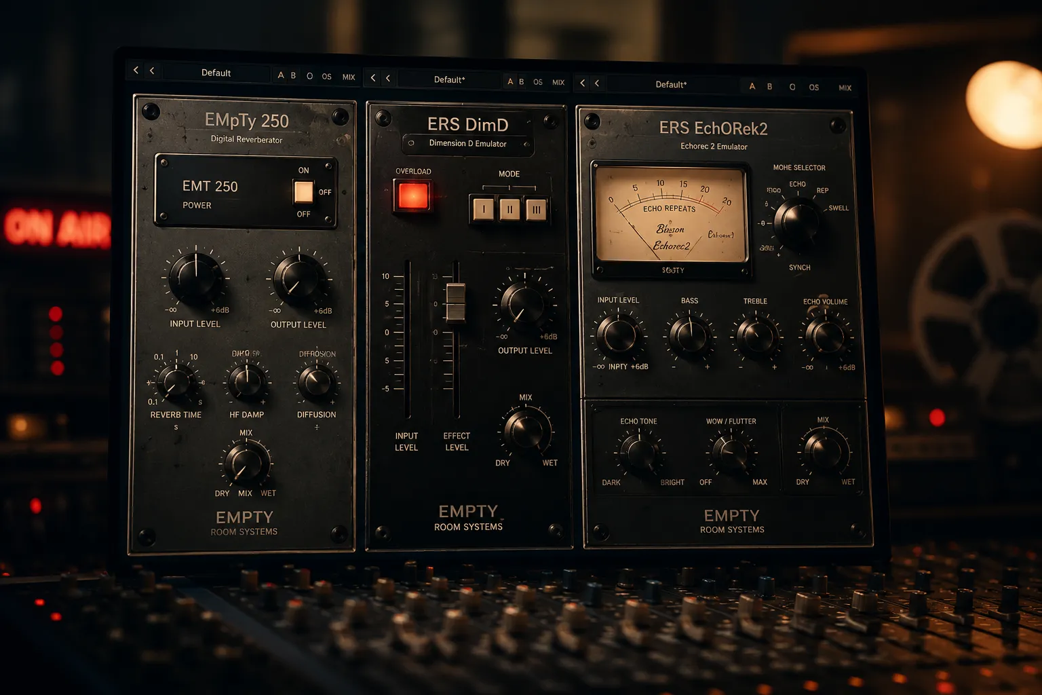
Task: Open MIX in EMpTy 250 header
Action: click(349, 77)
